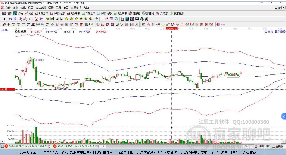
Task: Jump to the first bar (green |◀ icon)
Action: (47, 19)
